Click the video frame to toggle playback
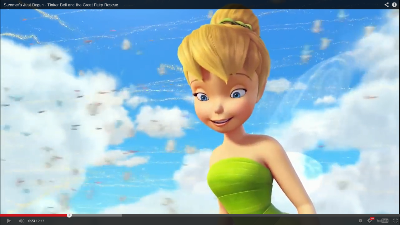 click(200, 112)
